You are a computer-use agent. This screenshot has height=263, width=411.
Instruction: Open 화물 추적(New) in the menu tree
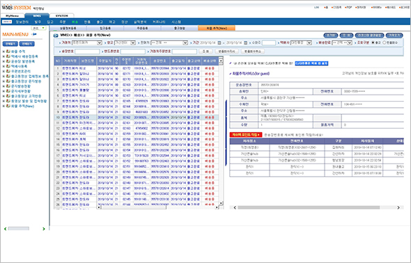point(22,106)
